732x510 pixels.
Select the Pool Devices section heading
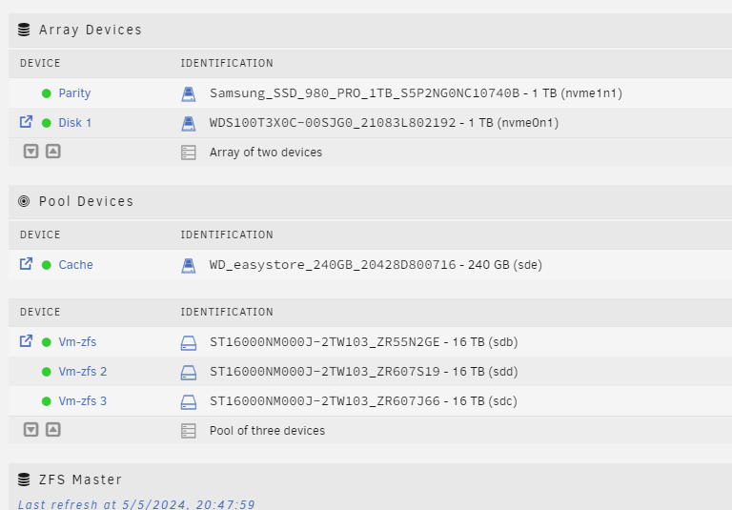coord(87,201)
